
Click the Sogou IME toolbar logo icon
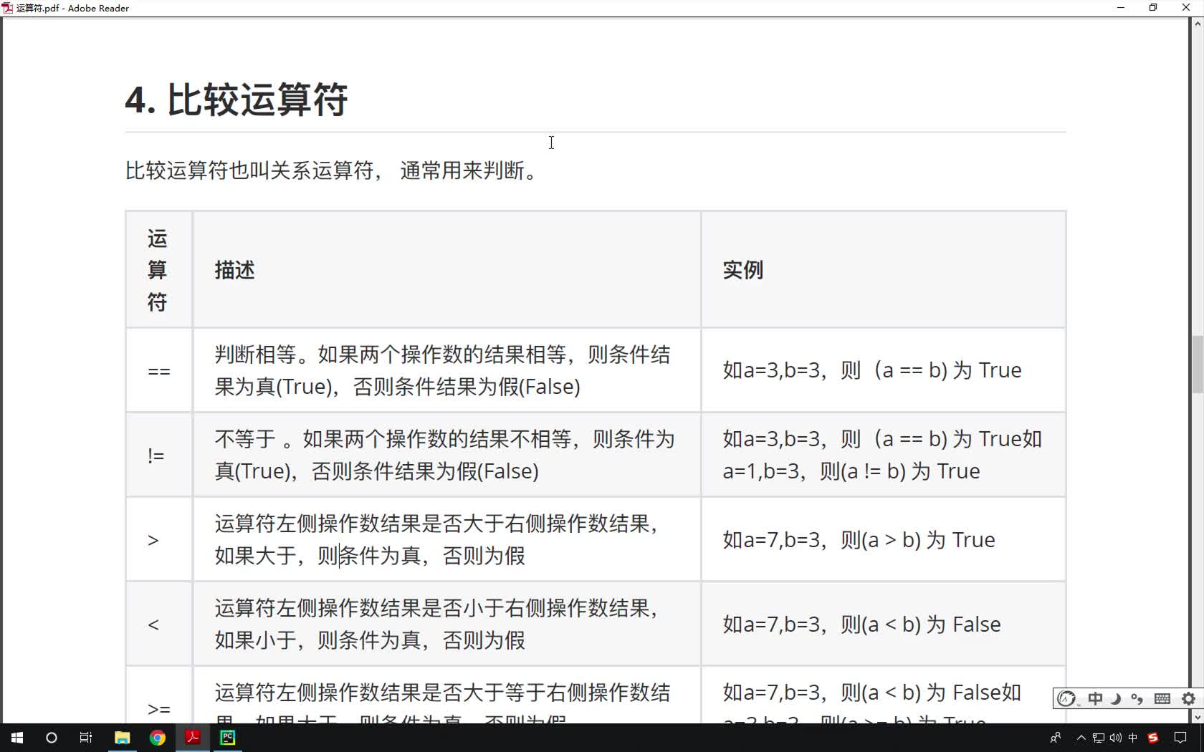(x=1067, y=698)
